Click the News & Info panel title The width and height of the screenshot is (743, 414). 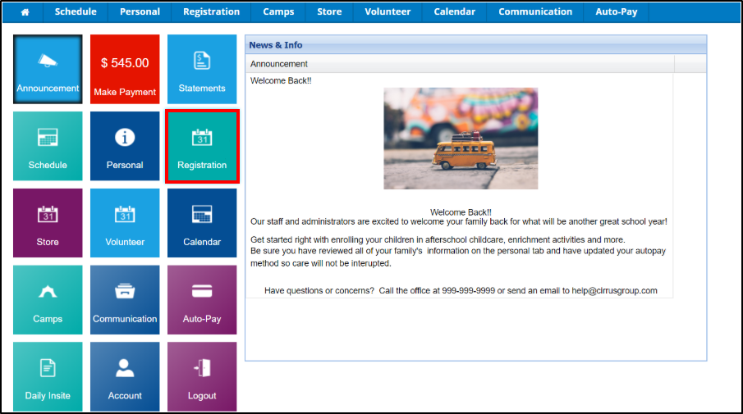point(276,45)
